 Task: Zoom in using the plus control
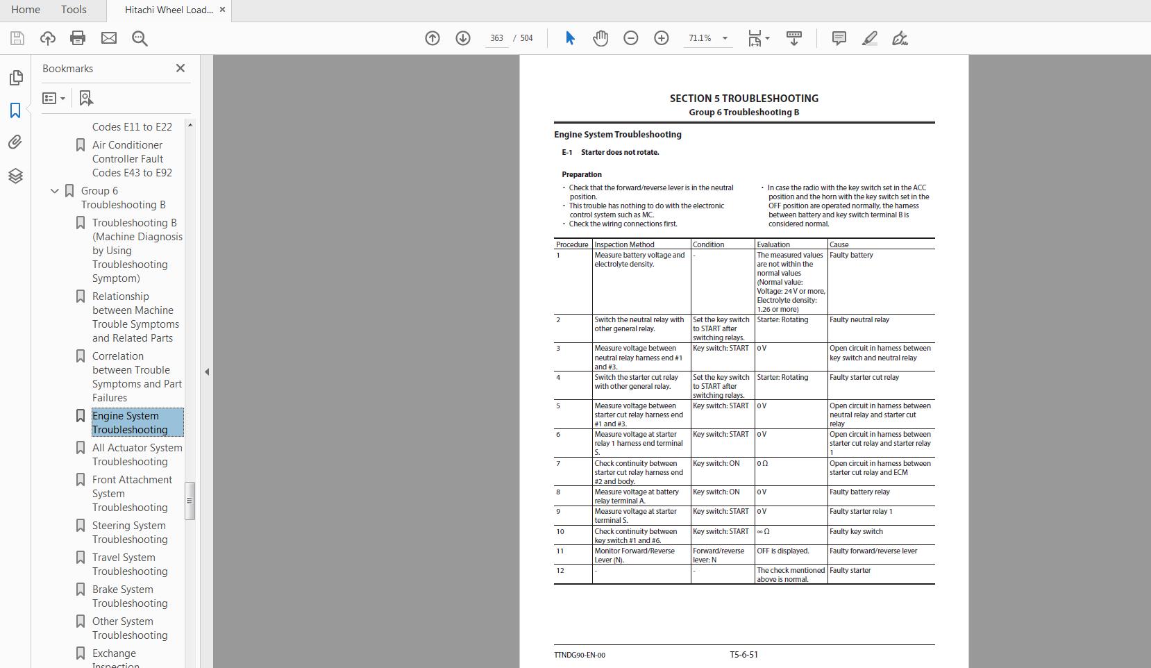(661, 38)
